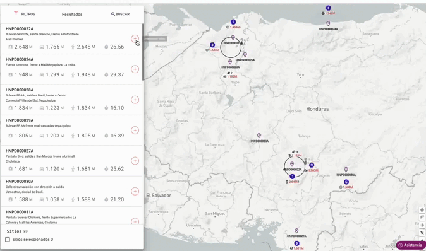This screenshot has width=426, height=251.
Task: Add site HNPD000030A with plus icon
Action: (x=135, y=191)
